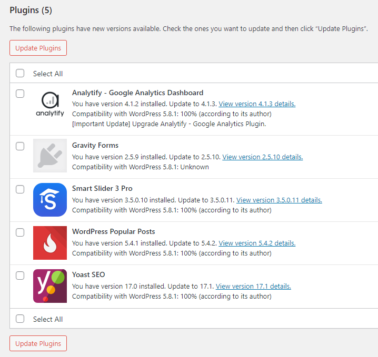Click the Analytify - Google Analytics Dashboard title
The height and width of the screenshot is (357, 378).
(x=137, y=93)
